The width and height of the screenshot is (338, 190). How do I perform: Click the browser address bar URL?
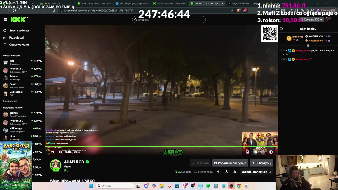(99, 11)
